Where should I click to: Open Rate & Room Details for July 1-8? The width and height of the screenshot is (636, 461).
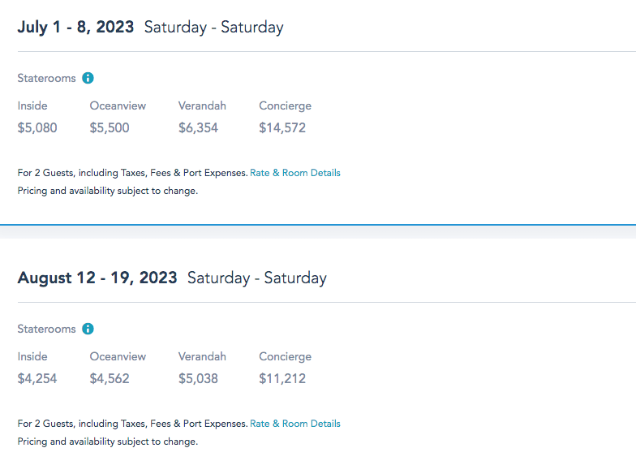point(295,173)
